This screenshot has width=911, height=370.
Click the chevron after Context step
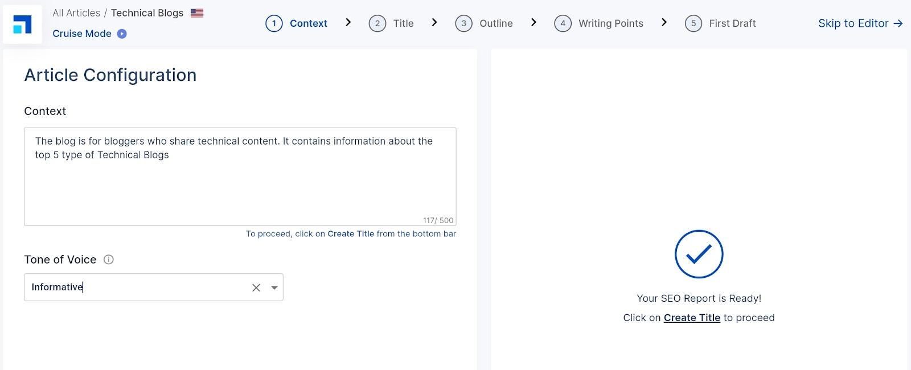pos(348,22)
